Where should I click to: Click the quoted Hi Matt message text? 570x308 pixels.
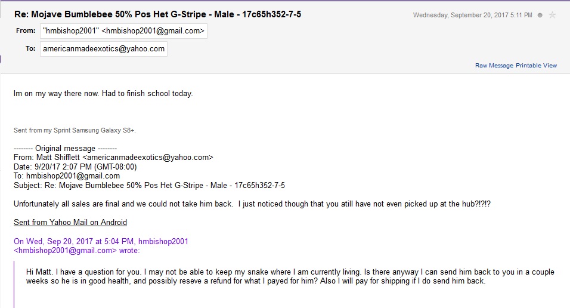click(x=290, y=276)
